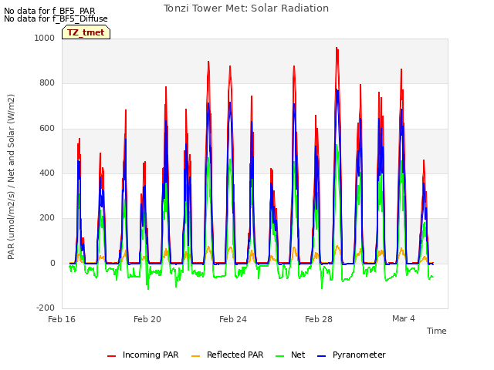Click the 'No data for f_BF5_Diffuse' message
Viewport: 494px width, 370px height.
[56, 18]
